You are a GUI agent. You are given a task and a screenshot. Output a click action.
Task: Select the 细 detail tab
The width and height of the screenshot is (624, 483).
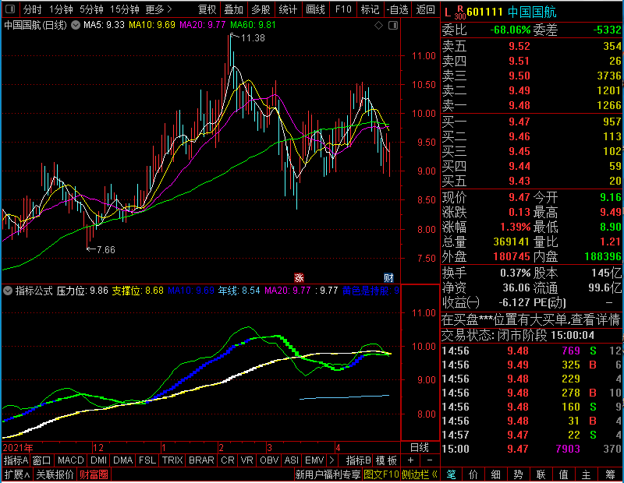point(495,474)
